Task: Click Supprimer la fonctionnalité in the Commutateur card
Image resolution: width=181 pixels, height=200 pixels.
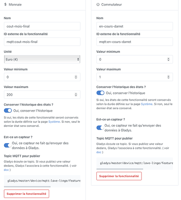Action: 119,176
